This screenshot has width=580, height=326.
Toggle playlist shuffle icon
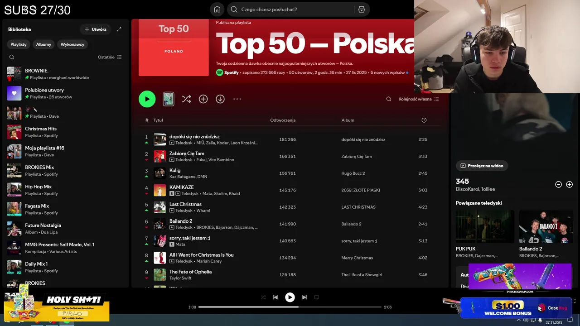pyautogui.click(x=186, y=99)
